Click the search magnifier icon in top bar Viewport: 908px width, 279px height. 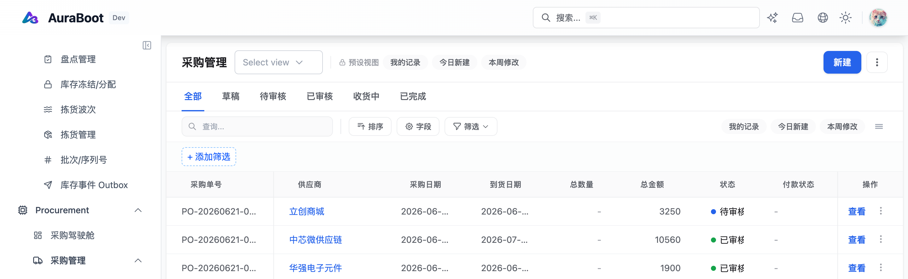(546, 18)
